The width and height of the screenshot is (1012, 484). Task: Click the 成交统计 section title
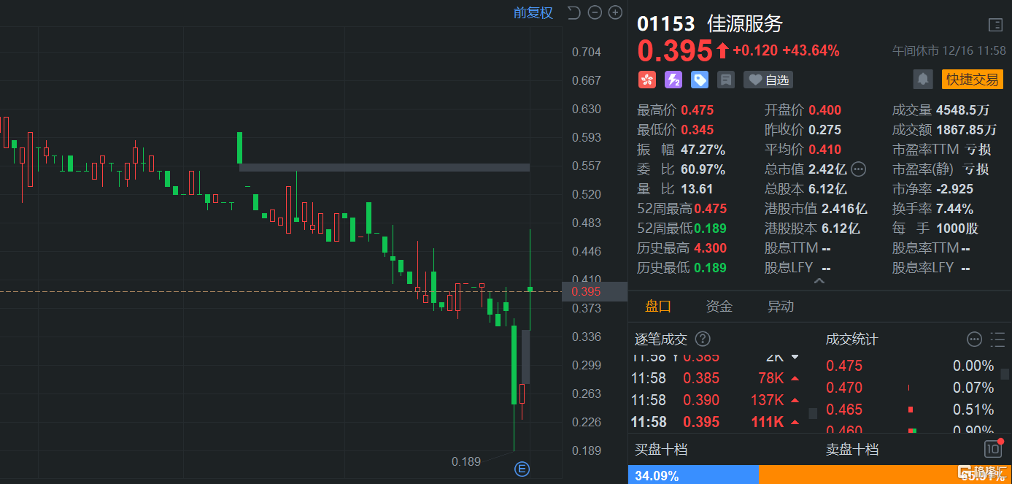click(x=851, y=339)
